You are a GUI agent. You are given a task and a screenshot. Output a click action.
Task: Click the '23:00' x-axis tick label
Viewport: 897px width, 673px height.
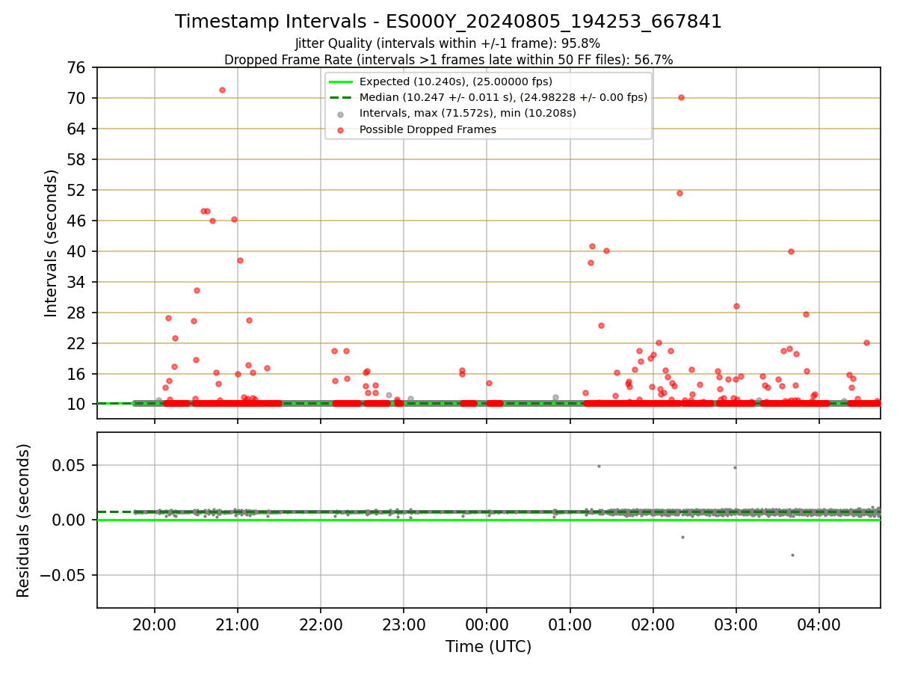tap(404, 624)
